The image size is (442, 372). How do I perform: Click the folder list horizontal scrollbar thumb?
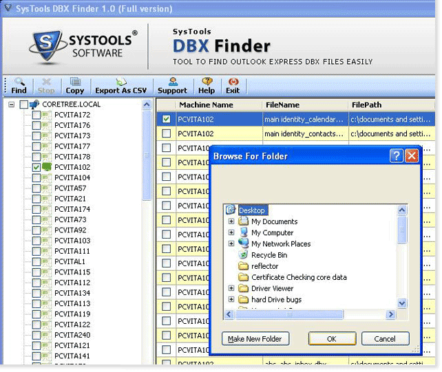(x=289, y=314)
